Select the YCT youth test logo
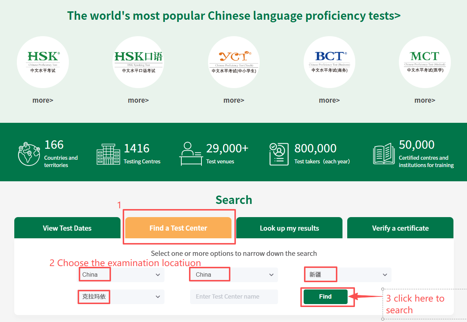This screenshot has height=322, width=467. [x=234, y=62]
